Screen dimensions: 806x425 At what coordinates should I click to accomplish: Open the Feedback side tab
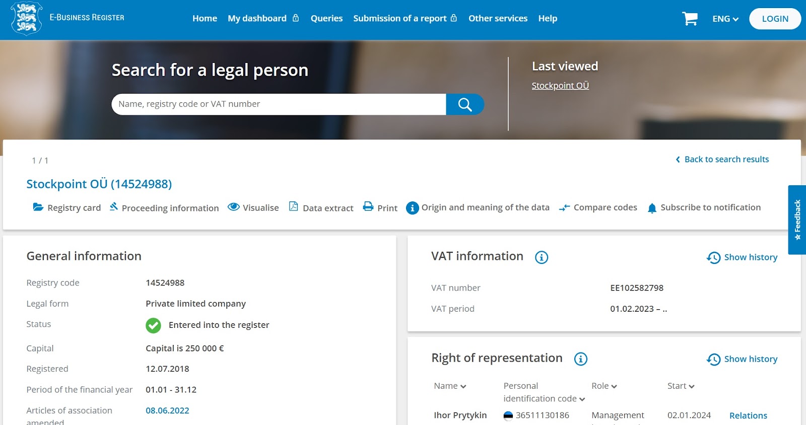(797, 220)
